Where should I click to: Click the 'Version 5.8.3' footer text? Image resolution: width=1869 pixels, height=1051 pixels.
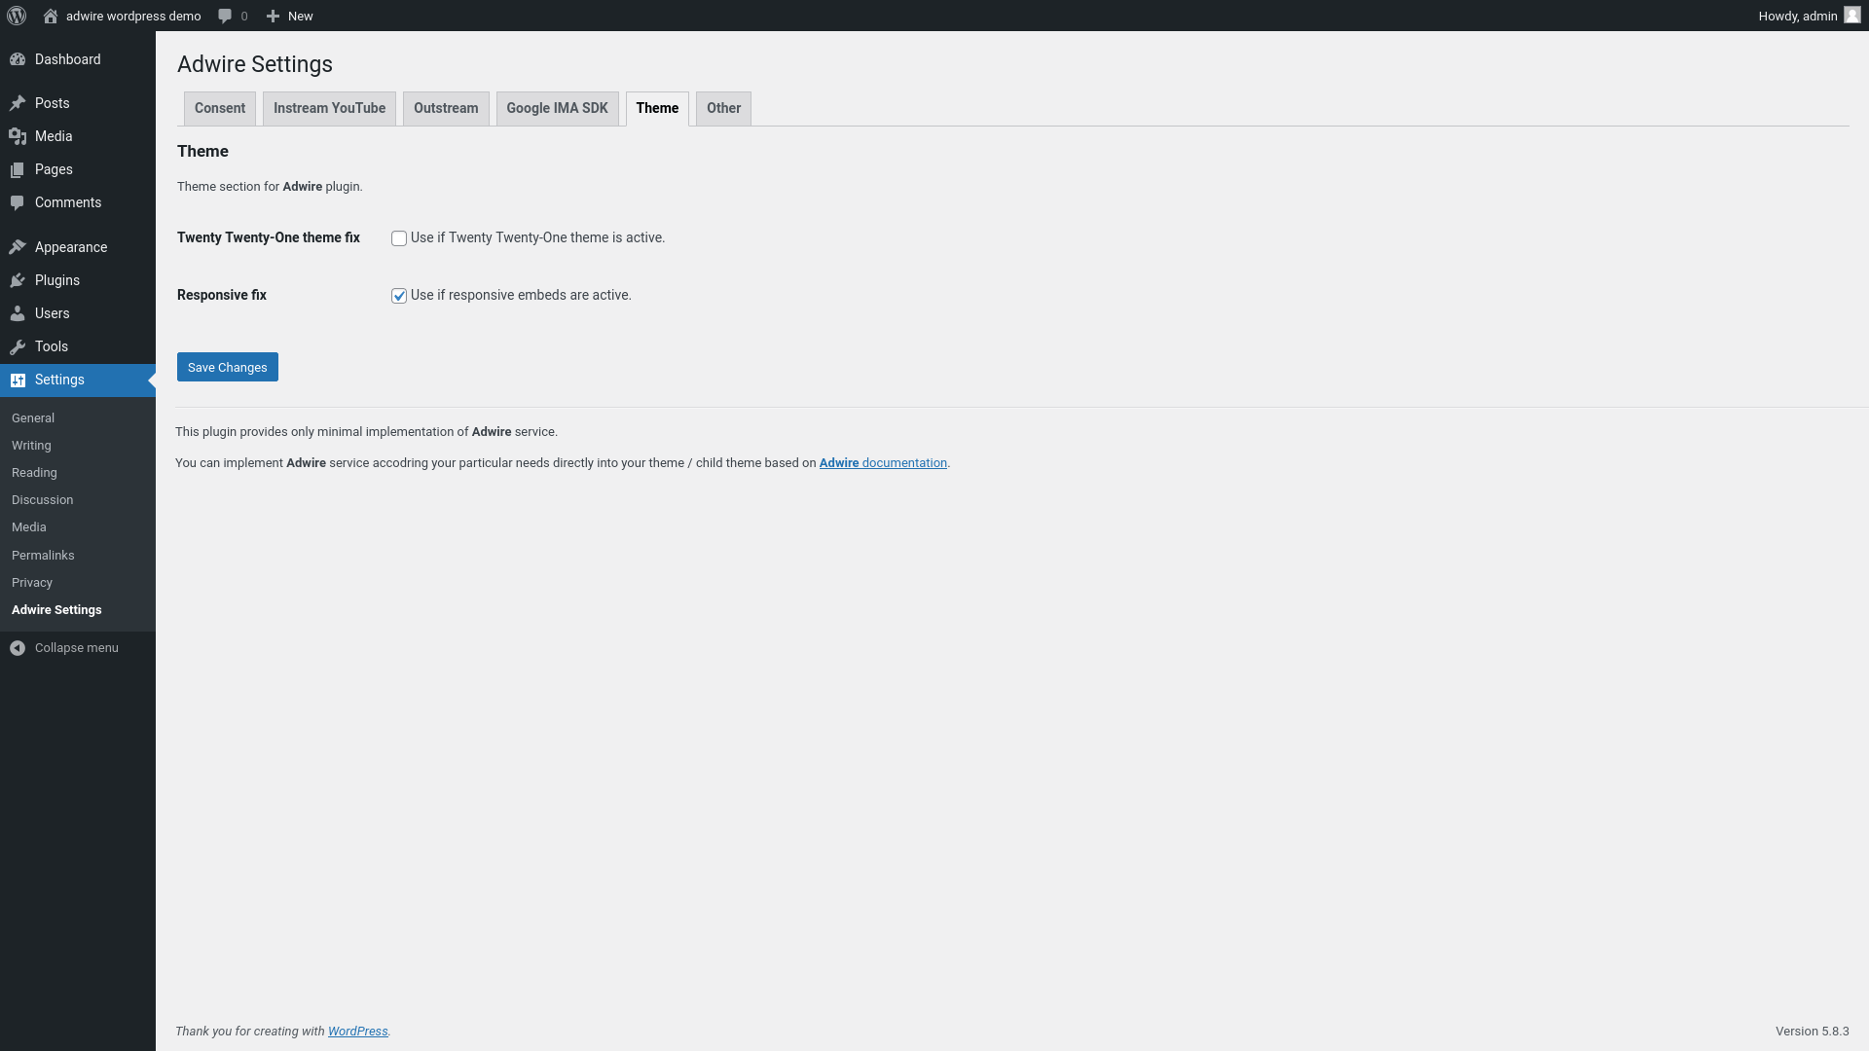click(x=1812, y=1032)
